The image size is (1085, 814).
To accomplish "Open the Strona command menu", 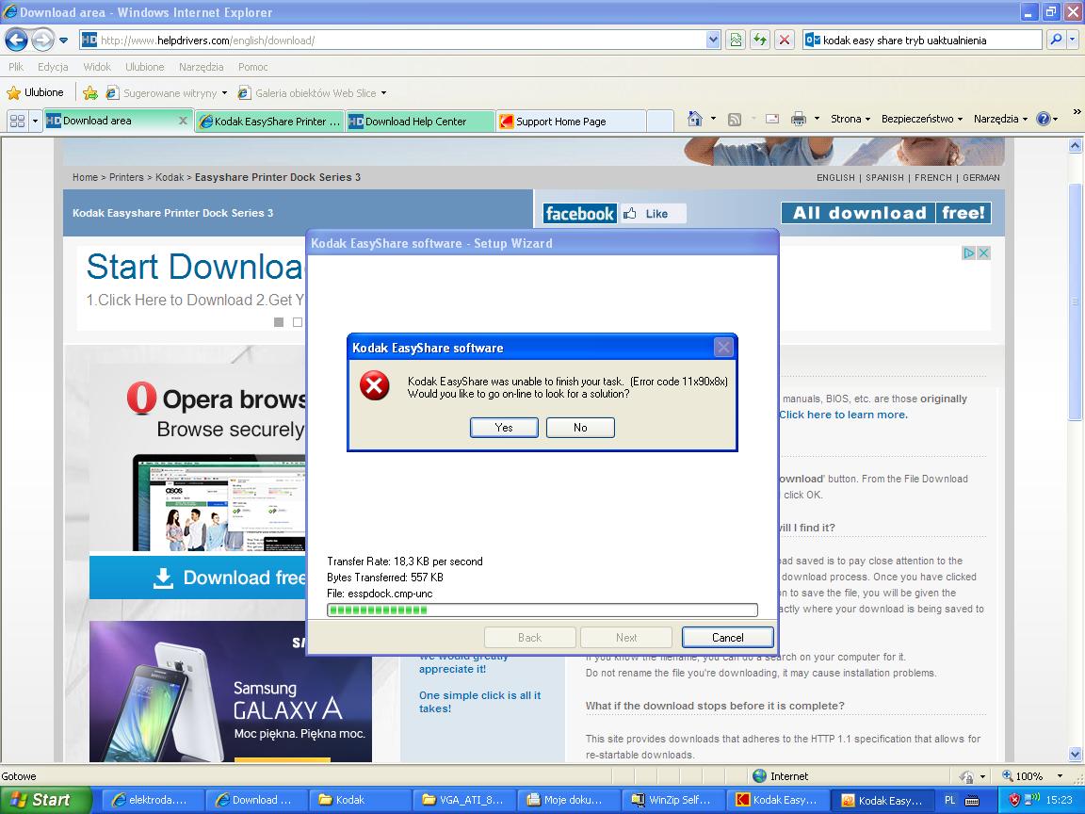I will pyautogui.click(x=850, y=119).
